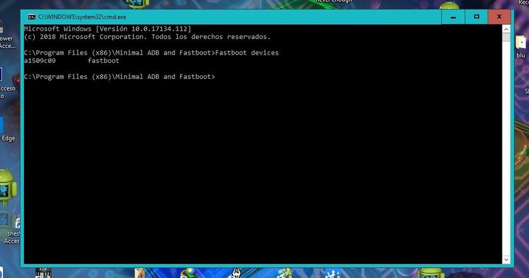Image resolution: width=529 pixels, height=278 pixels.
Task: Click the C:\WINDOWS\system32\cmd.exe title text
Action: coord(82,17)
